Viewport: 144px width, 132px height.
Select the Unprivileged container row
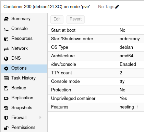(96, 99)
